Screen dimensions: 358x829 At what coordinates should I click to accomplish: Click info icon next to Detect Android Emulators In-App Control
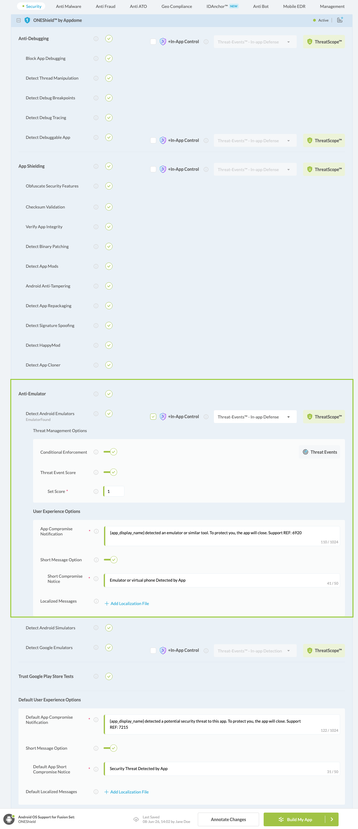[x=206, y=417]
